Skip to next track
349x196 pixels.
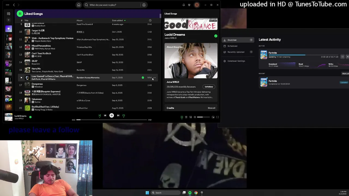118,115
